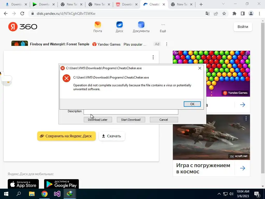This screenshot has width=265, height=199.
Task: Click the Start Download button
Action: (x=131, y=120)
